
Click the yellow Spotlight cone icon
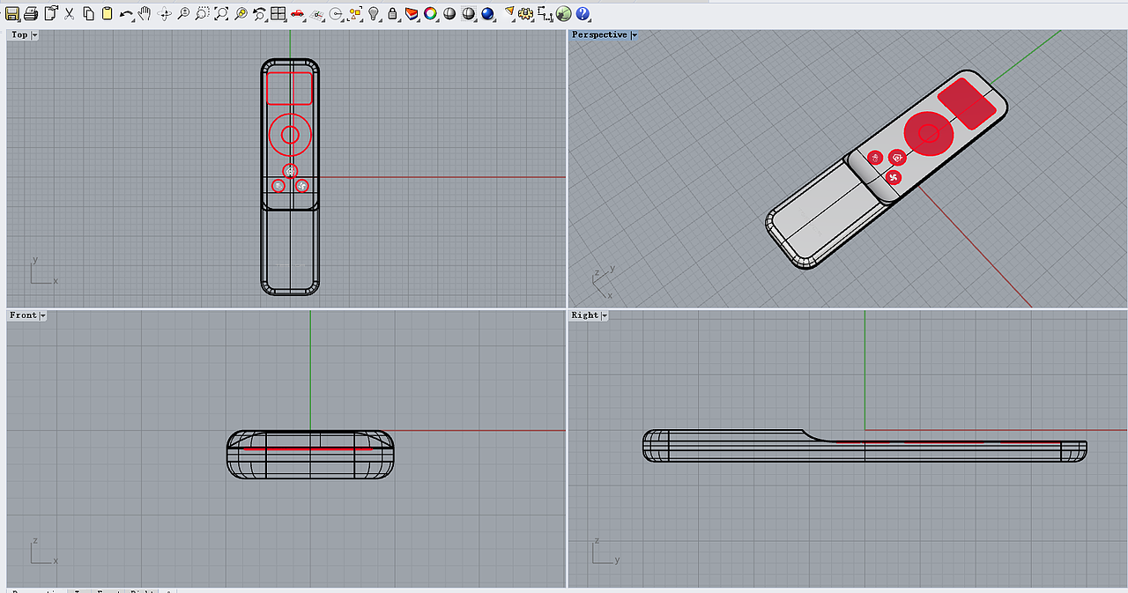tap(509, 13)
